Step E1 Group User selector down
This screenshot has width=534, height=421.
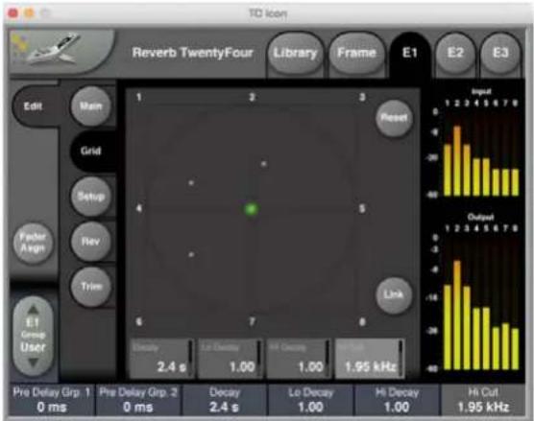[x=33, y=363]
